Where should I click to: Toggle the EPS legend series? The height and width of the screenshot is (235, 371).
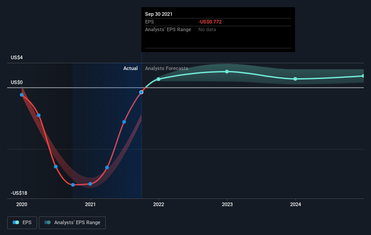click(x=22, y=222)
